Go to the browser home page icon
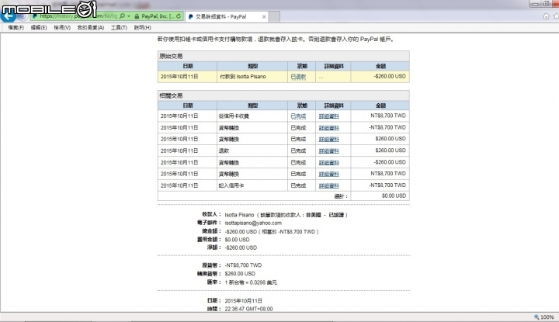This screenshot has height=322, width=559. pyautogui.click(x=546, y=16)
